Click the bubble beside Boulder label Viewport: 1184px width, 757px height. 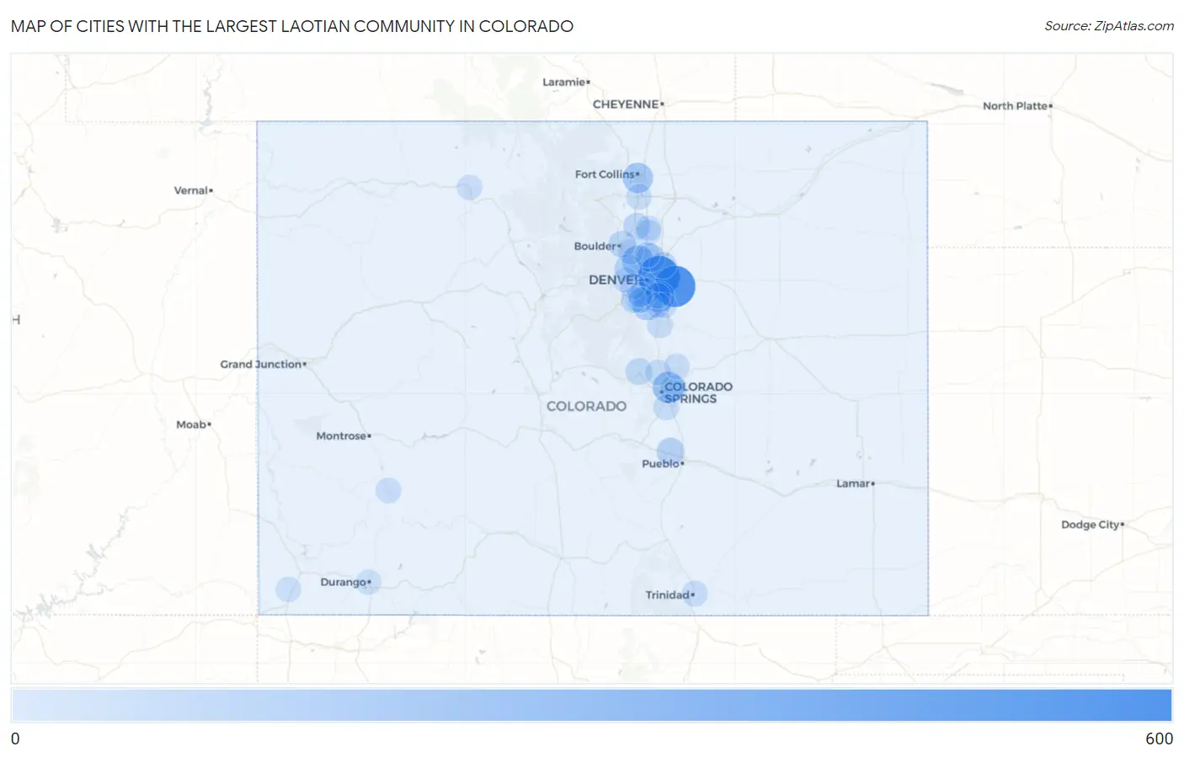point(622,245)
